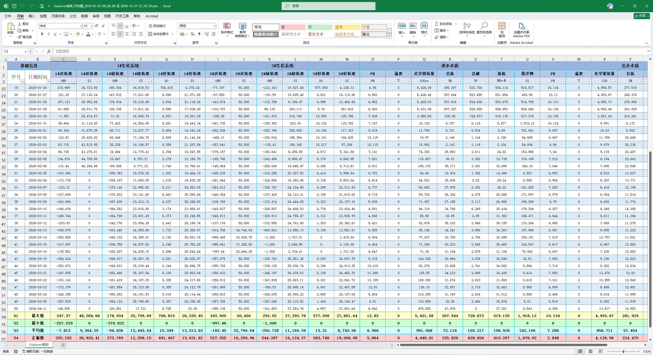Screen dimensions: 653x355
Task: Switch to the 插入 ribbon tab
Action: coord(31,16)
